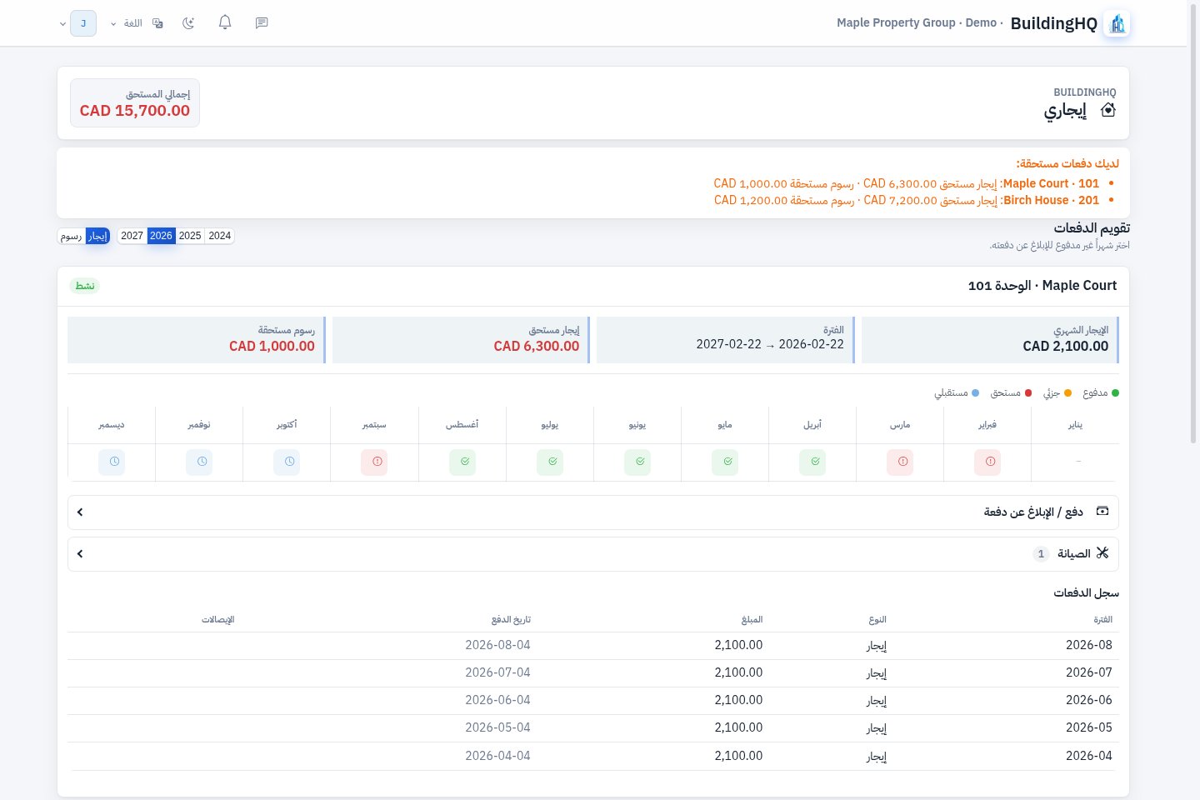Screen dimensions: 1200x800
Task: Click the BuildingHQ brand name link
Action: [x=1053, y=23]
